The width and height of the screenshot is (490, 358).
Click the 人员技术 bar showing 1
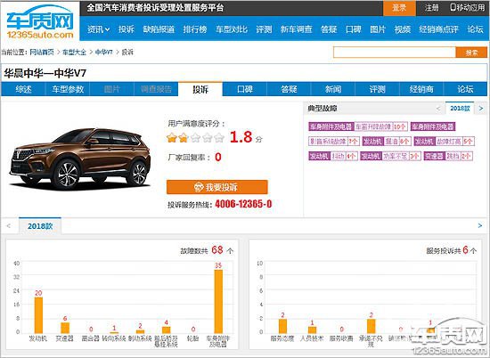[x=312, y=330]
